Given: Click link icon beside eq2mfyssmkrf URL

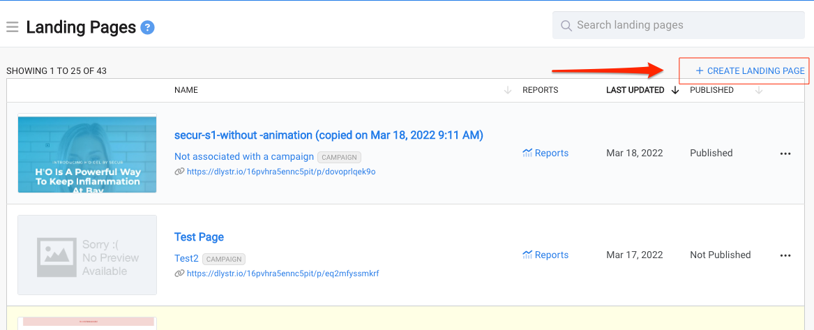Looking at the screenshot, I should click(180, 273).
